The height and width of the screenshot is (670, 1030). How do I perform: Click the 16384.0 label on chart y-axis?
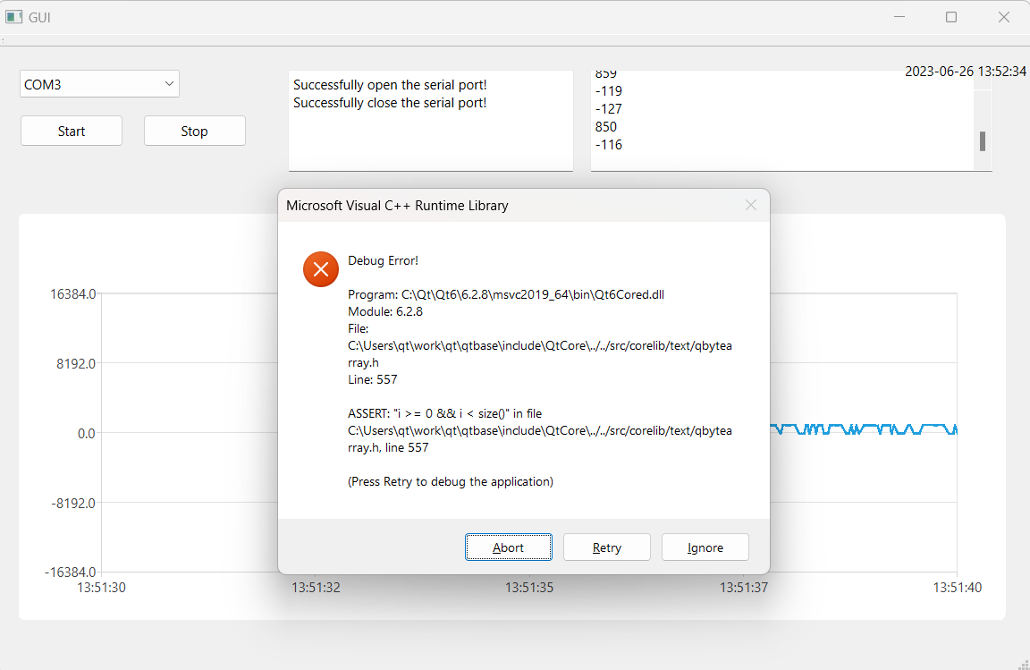coord(72,293)
